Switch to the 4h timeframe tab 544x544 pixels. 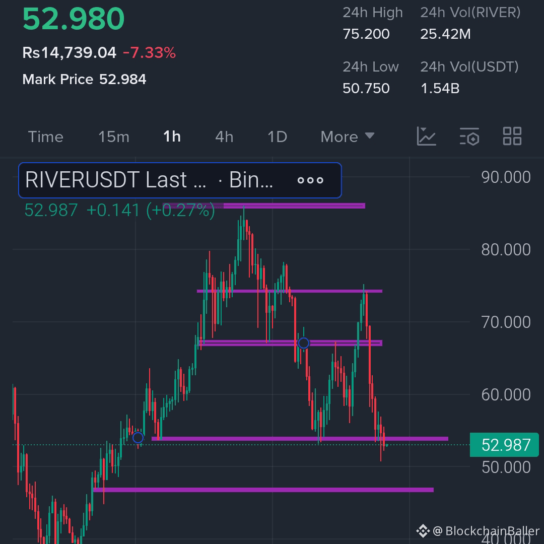[x=224, y=137]
